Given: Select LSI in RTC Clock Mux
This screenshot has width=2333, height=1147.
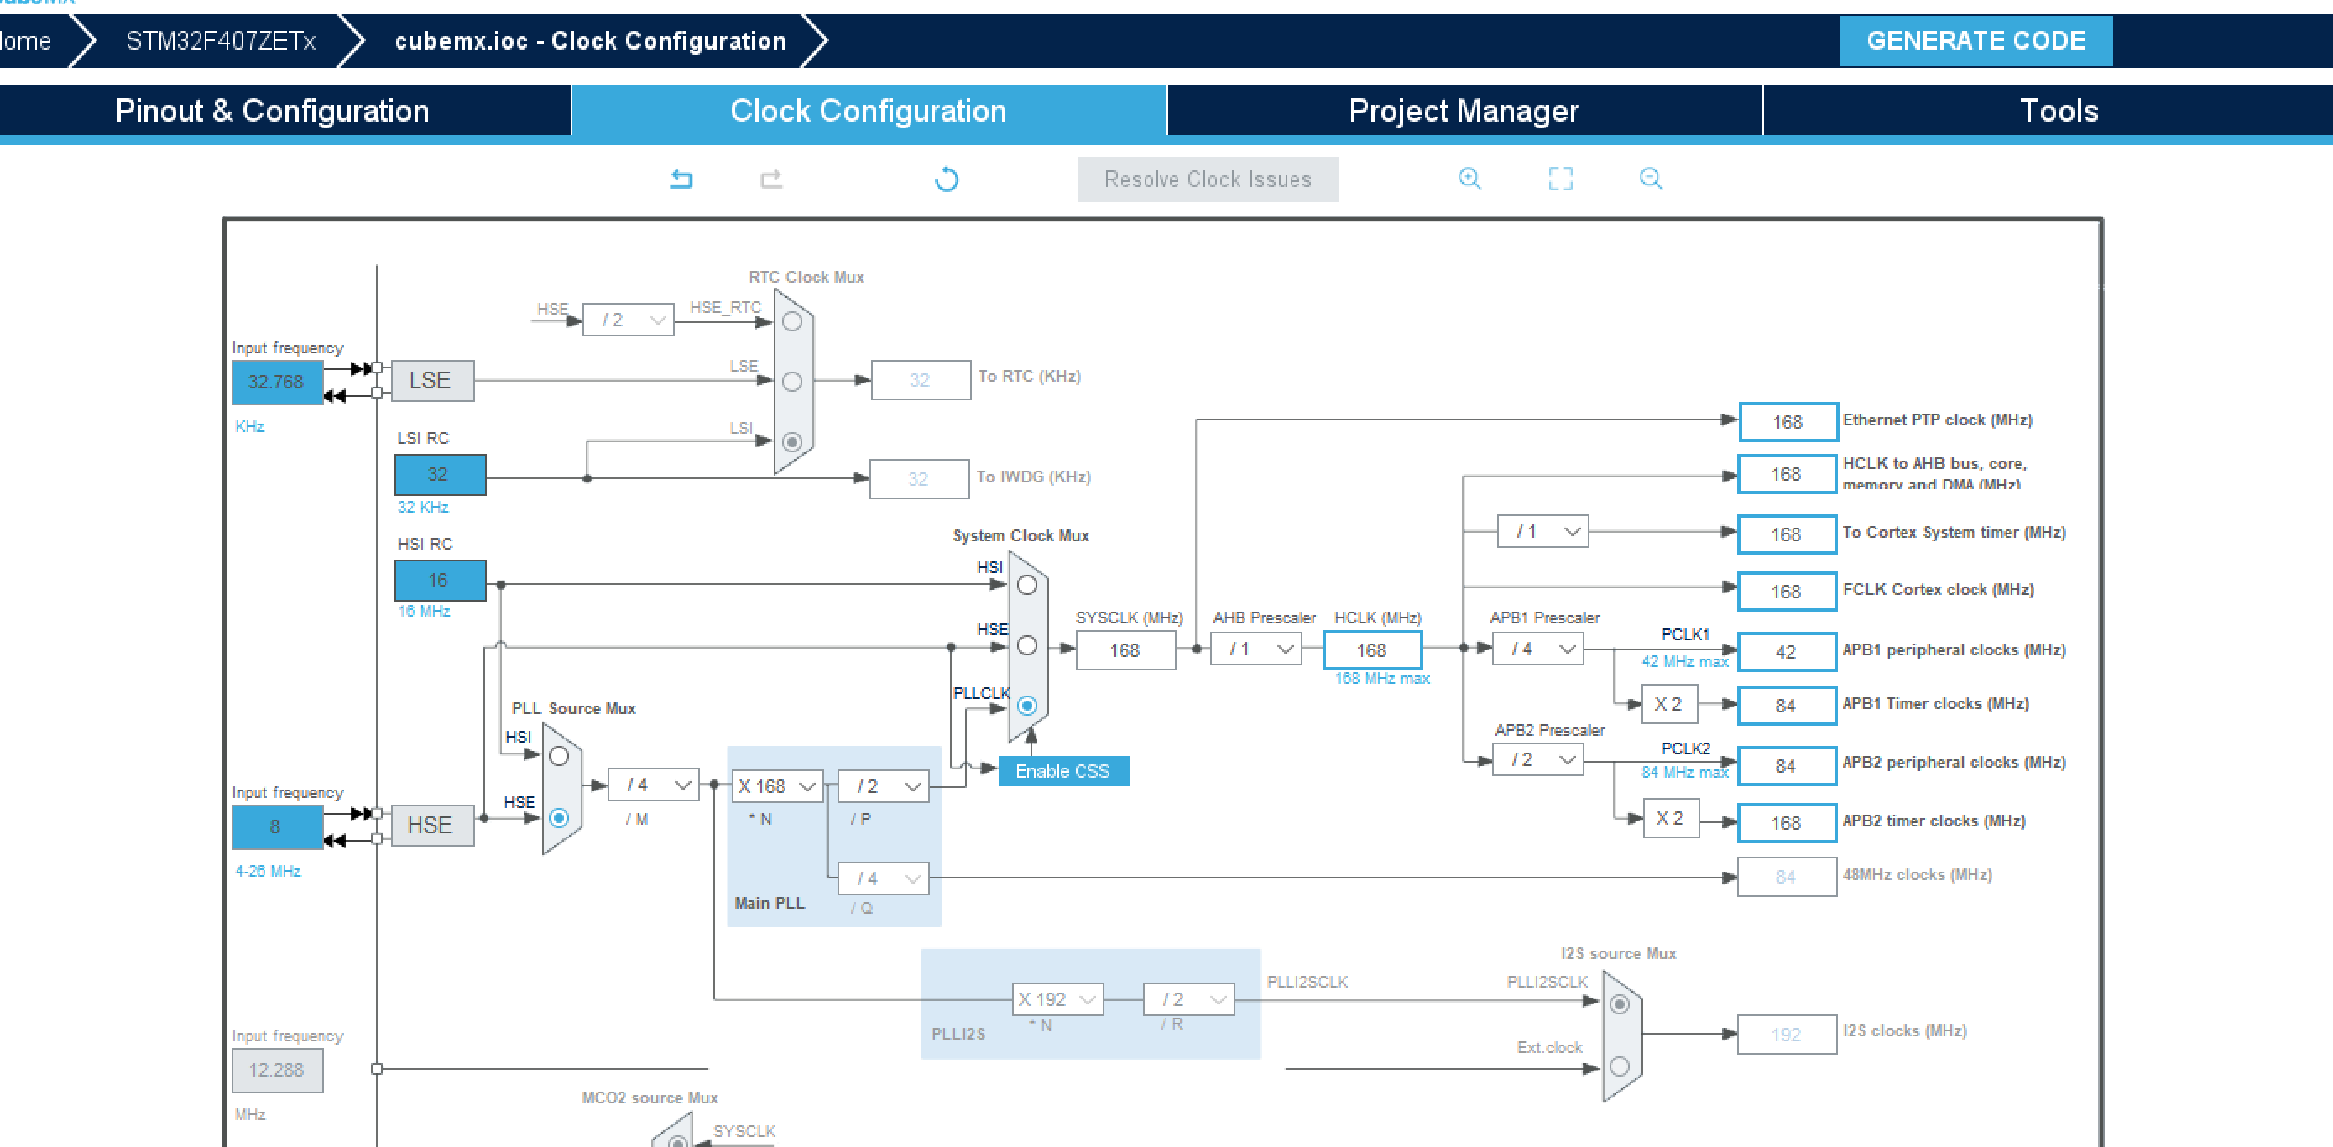Looking at the screenshot, I should click(x=792, y=442).
